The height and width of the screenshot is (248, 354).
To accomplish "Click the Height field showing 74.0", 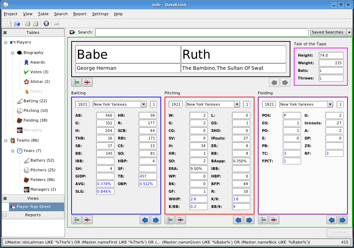I will pos(331,55).
